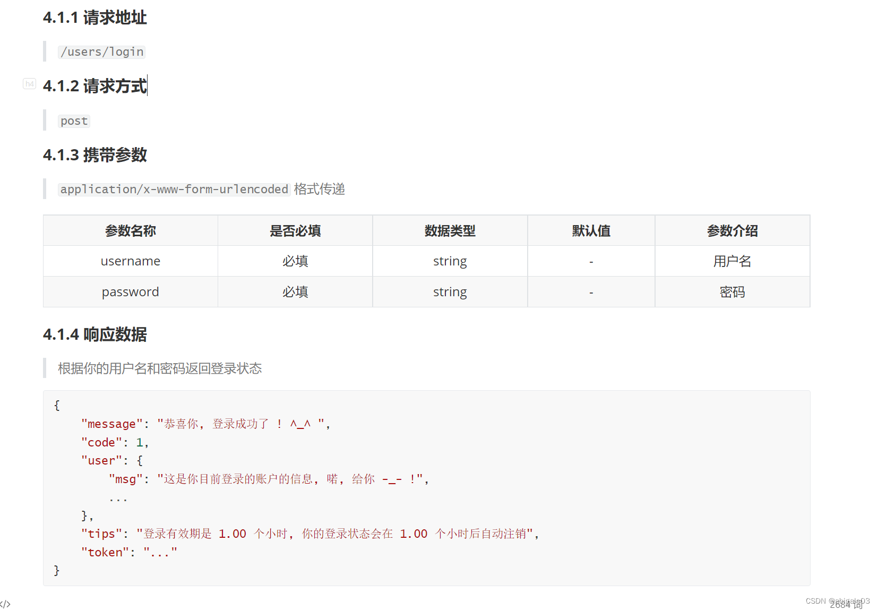Viewport: 878px width, 610px height.
Task: Click the post code badge
Action: tap(73, 121)
